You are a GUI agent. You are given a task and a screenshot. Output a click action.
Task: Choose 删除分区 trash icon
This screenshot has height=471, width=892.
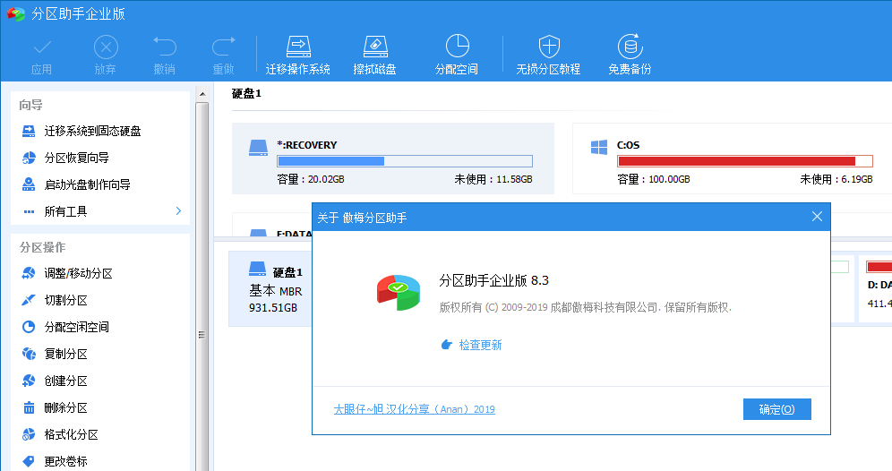(29, 407)
